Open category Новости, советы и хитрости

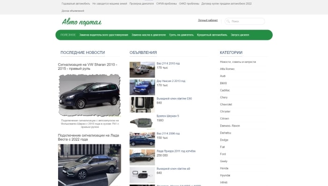click(x=238, y=62)
